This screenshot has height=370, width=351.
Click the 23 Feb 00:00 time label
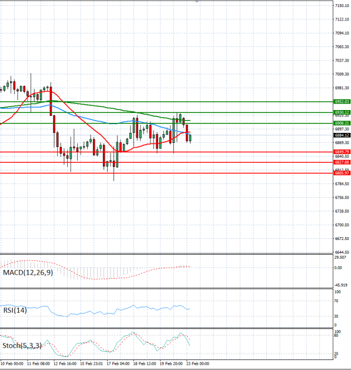(197, 364)
